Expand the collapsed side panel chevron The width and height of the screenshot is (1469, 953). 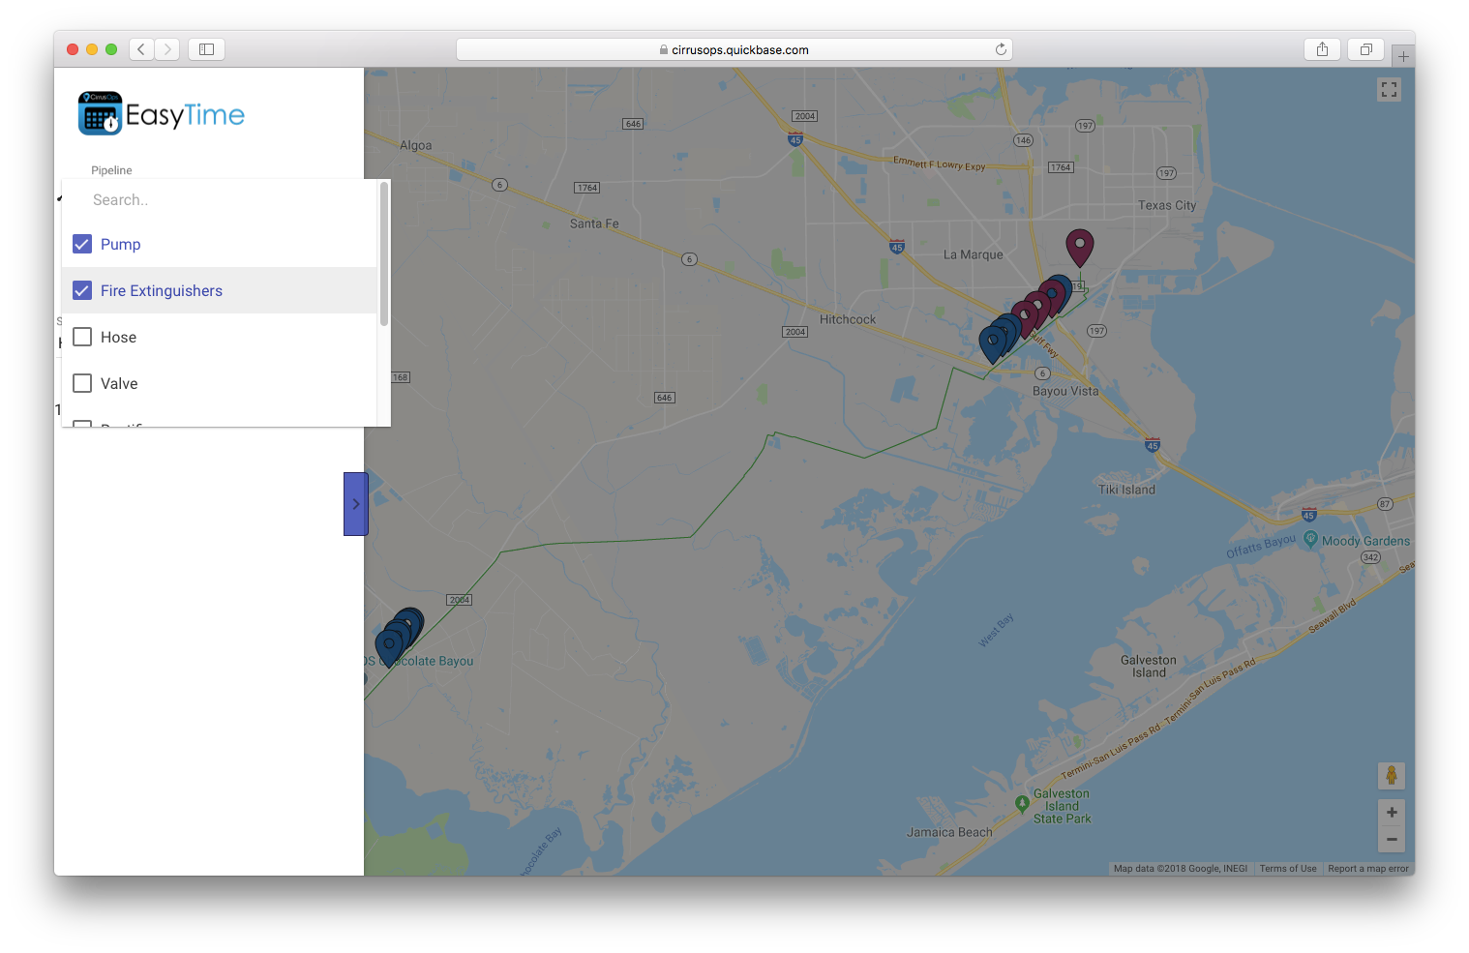pyautogui.click(x=355, y=503)
